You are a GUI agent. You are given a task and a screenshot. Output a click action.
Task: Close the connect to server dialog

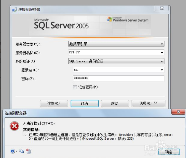[x=162, y=8]
